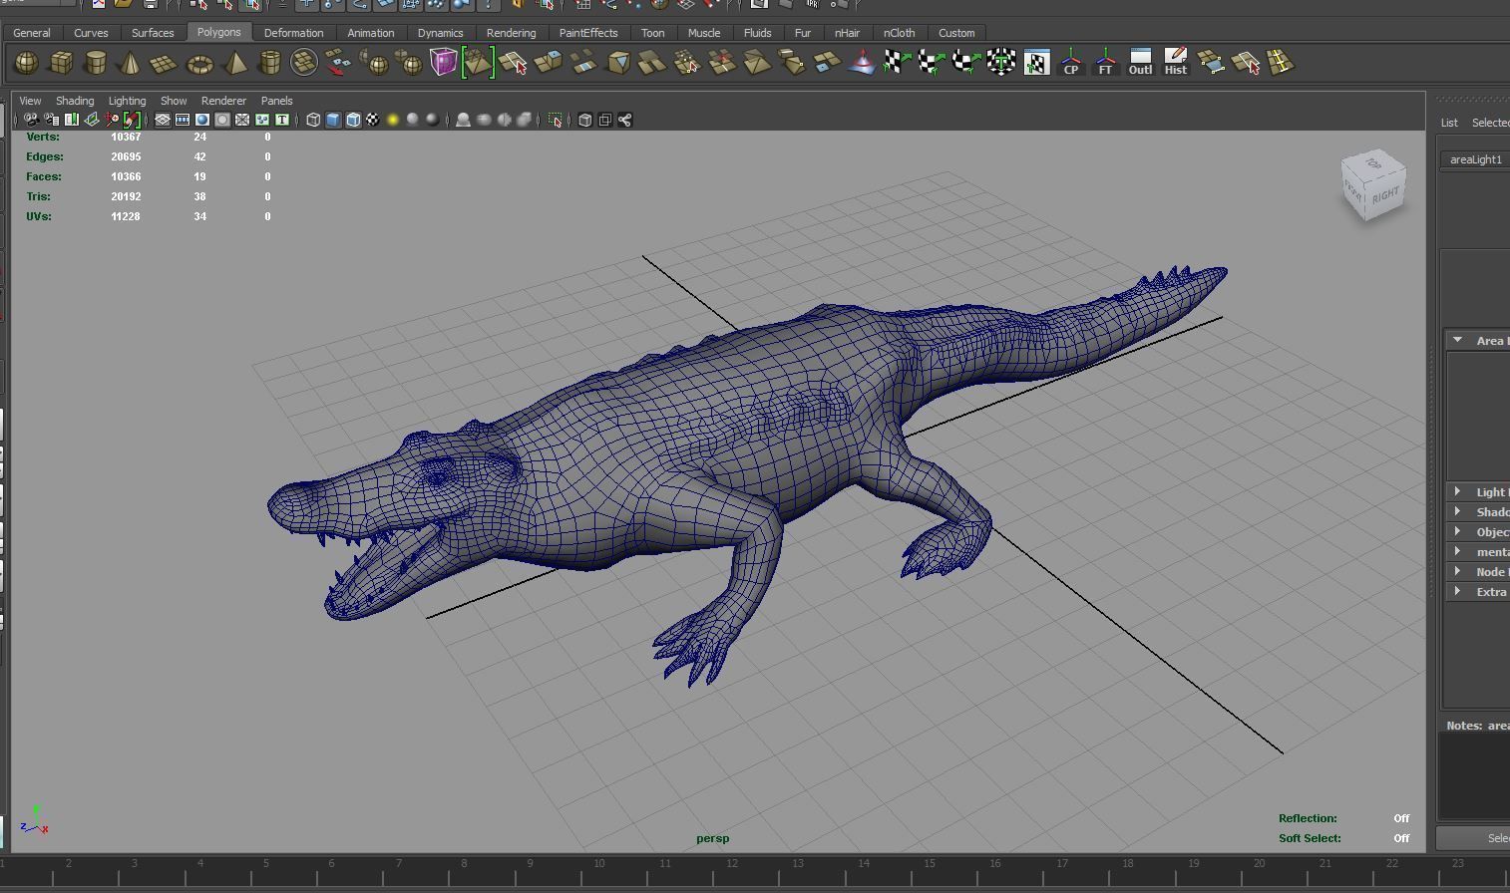Toggle the film gate display

pos(183,120)
